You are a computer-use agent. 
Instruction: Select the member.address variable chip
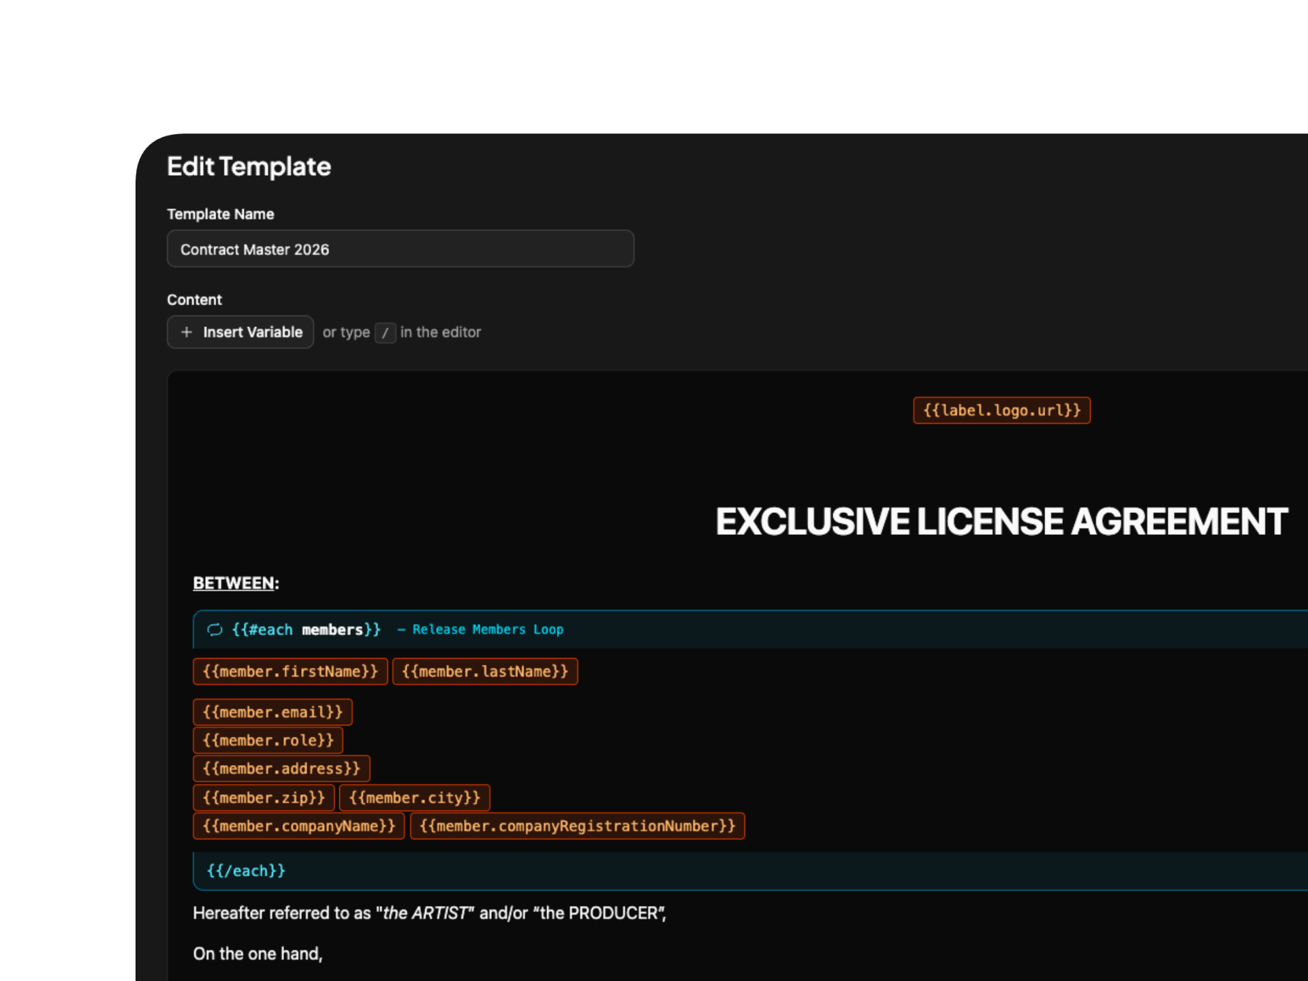(281, 768)
